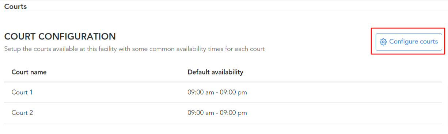Select Court 2's 09:00 am start time
Screen dimensions: 448x134
click(201, 113)
